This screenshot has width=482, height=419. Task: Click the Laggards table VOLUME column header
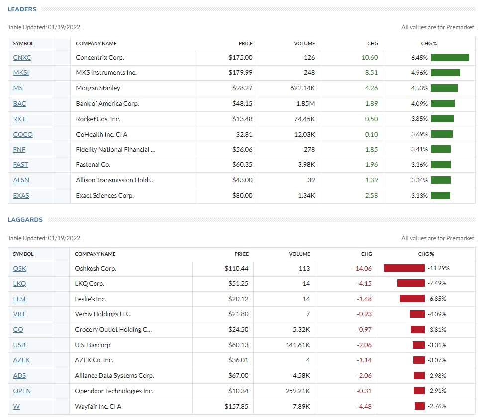coord(299,254)
